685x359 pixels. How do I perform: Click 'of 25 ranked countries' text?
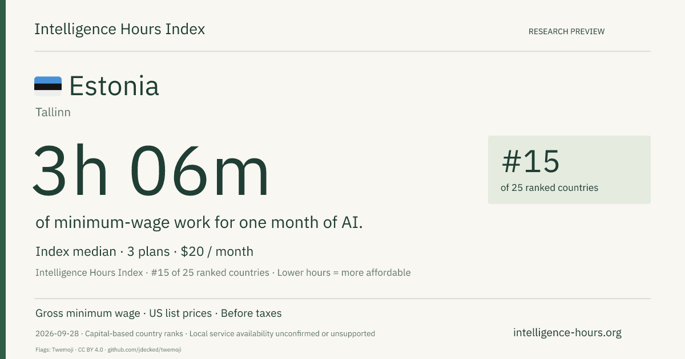(x=549, y=187)
